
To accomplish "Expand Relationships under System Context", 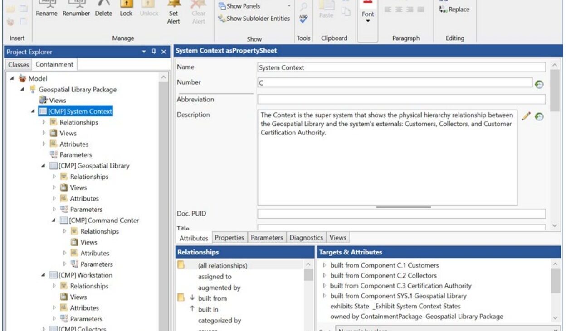I will coord(44,122).
